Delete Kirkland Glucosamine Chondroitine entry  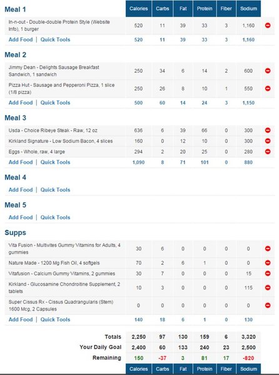click(x=268, y=287)
